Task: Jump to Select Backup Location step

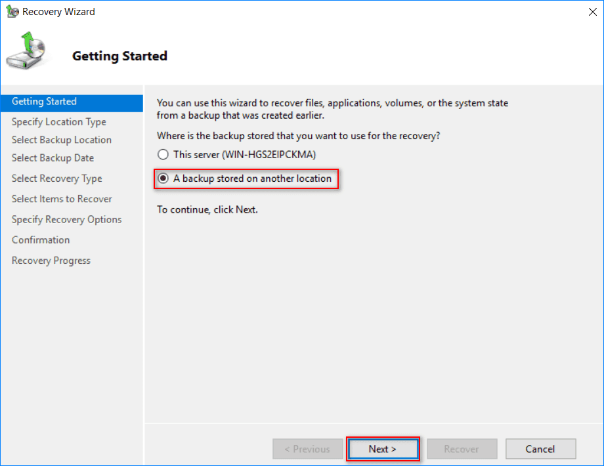Action: [x=62, y=140]
